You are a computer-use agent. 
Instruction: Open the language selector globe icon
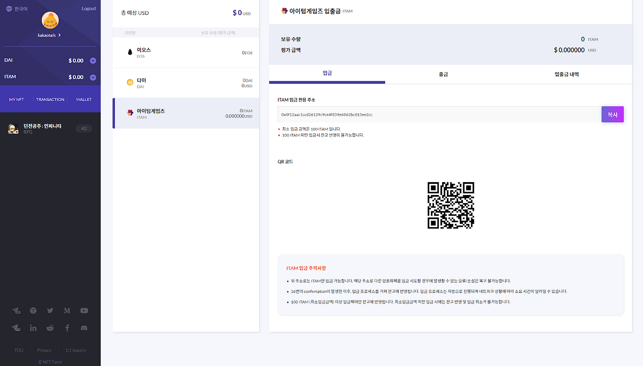tap(9, 9)
